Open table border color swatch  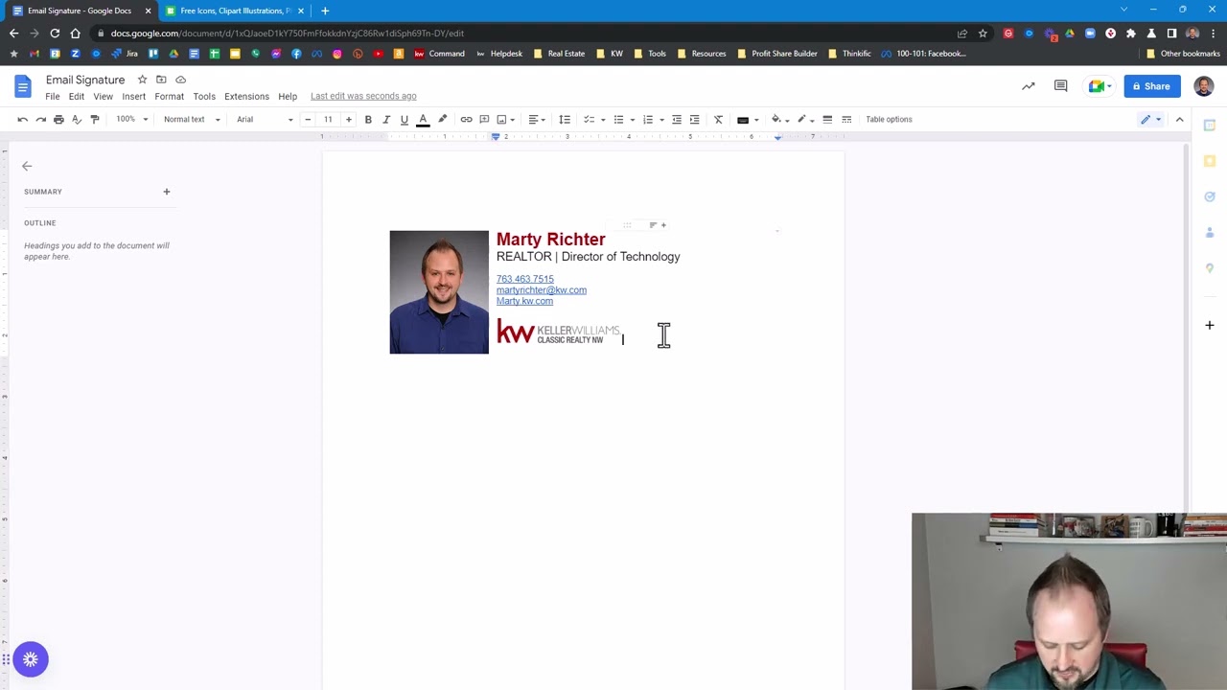click(747, 119)
